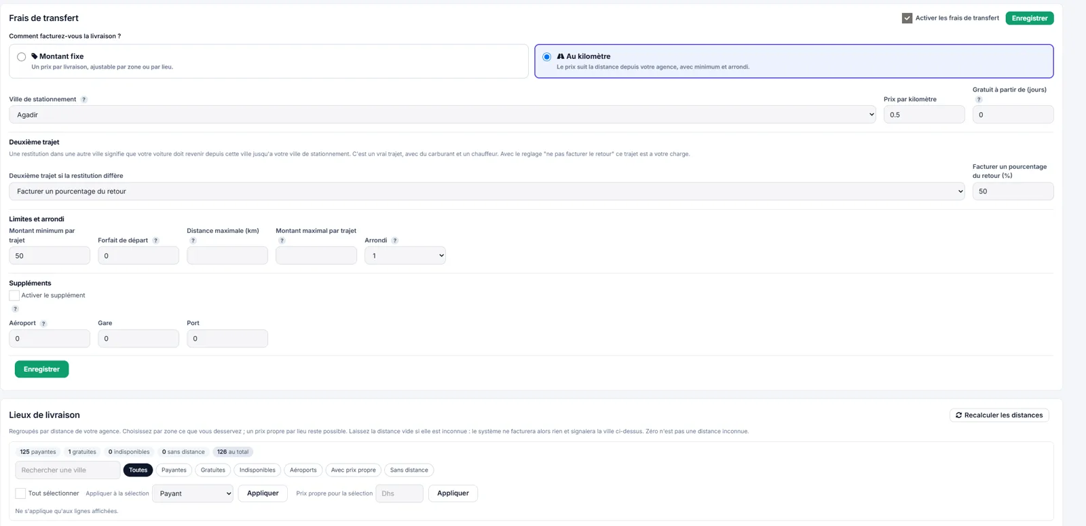This screenshot has width=1086, height=526.
Task: Toggle Activer les frais de transfert checkbox
Action: 907,18
